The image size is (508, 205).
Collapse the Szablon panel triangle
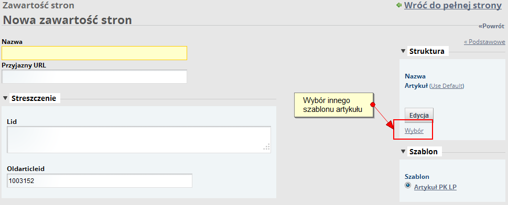click(x=403, y=151)
